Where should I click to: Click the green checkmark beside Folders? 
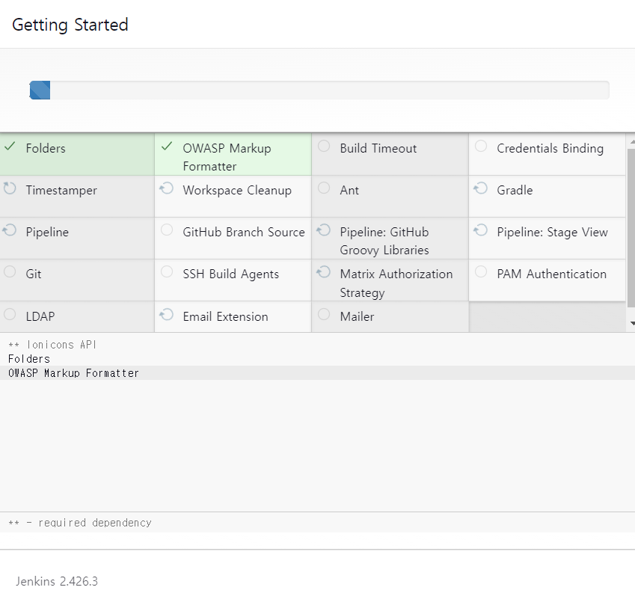coord(10,146)
